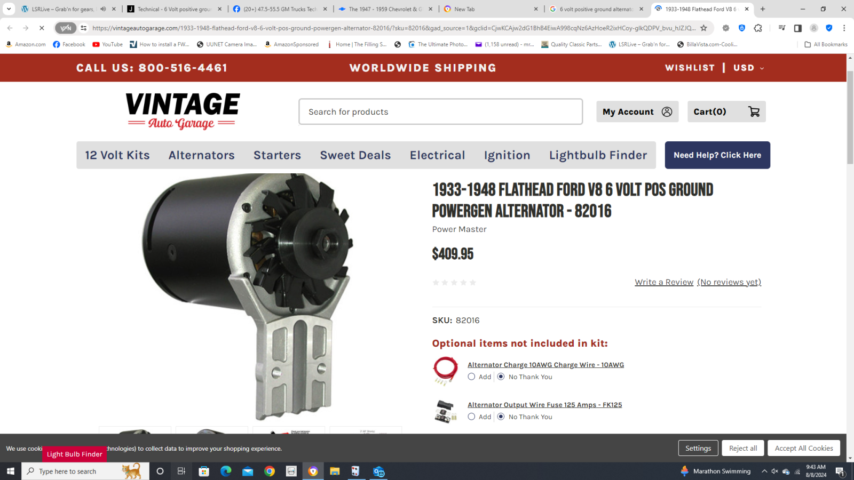The image size is (854, 480).
Task: Click Need Help? Click Here button
Action: (717, 155)
